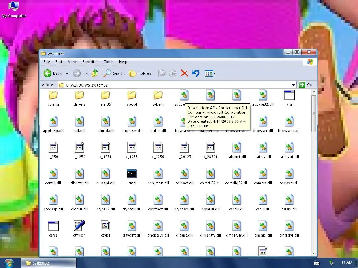Go up one folder level
Image resolution: width=358 pixels, height=268 pixels.
[95, 73]
